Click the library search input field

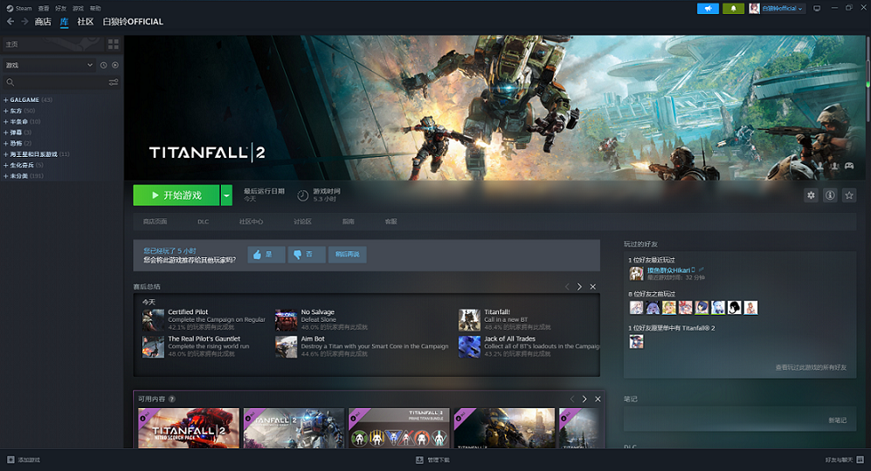pyautogui.click(x=61, y=82)
